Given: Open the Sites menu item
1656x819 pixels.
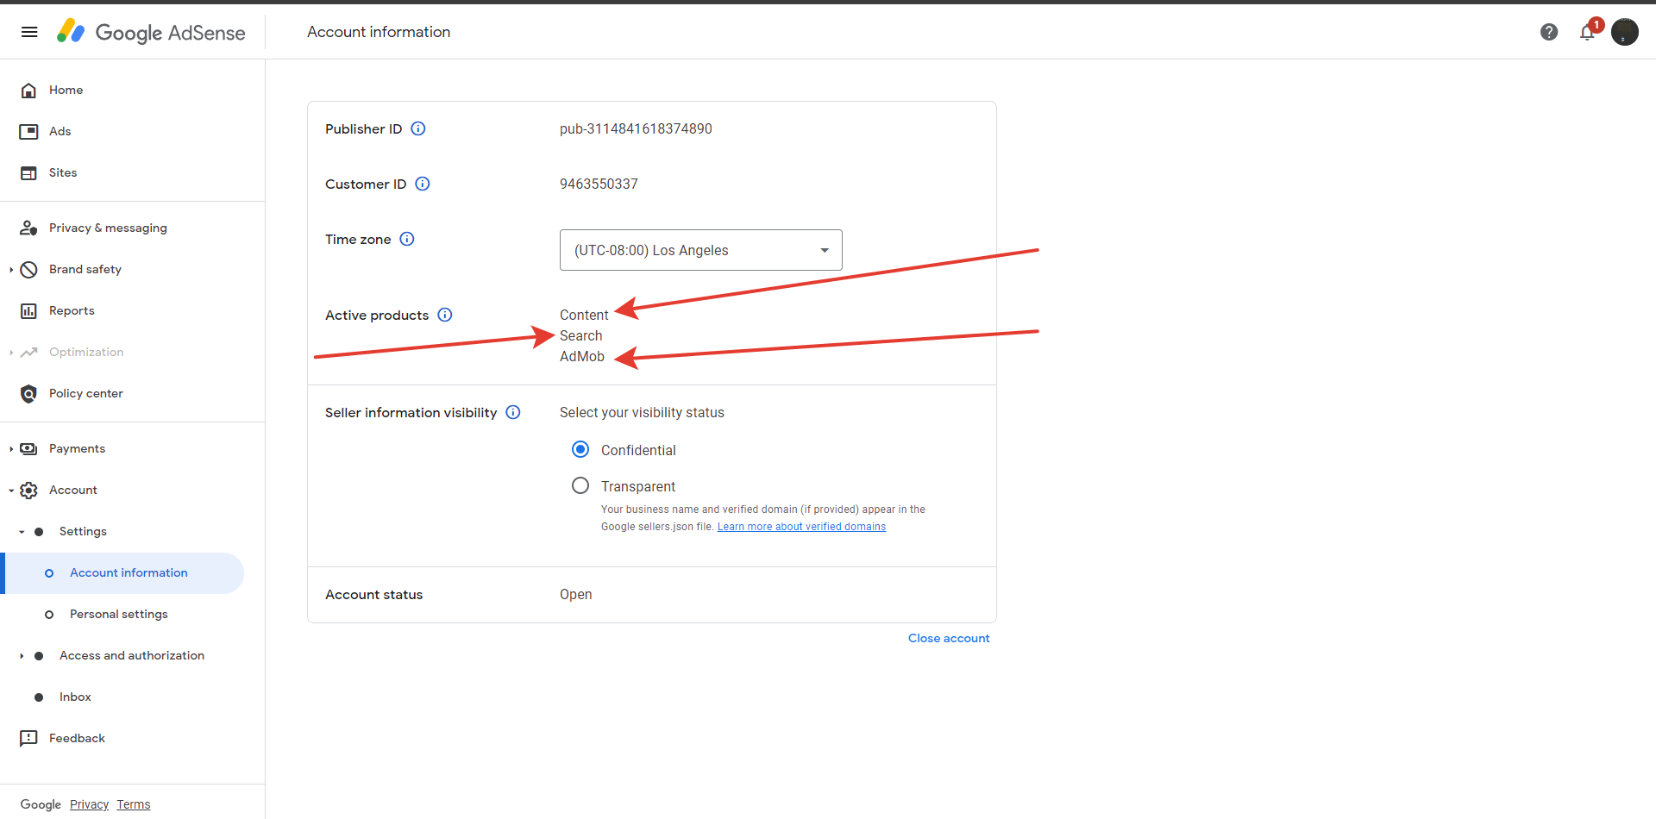Looking at the screenshot, I should (x=63, y=173).
